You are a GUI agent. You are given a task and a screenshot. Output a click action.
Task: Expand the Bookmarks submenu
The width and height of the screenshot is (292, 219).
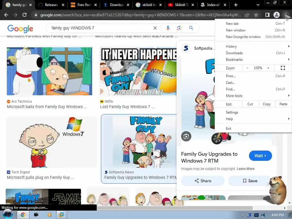point(253,59)
